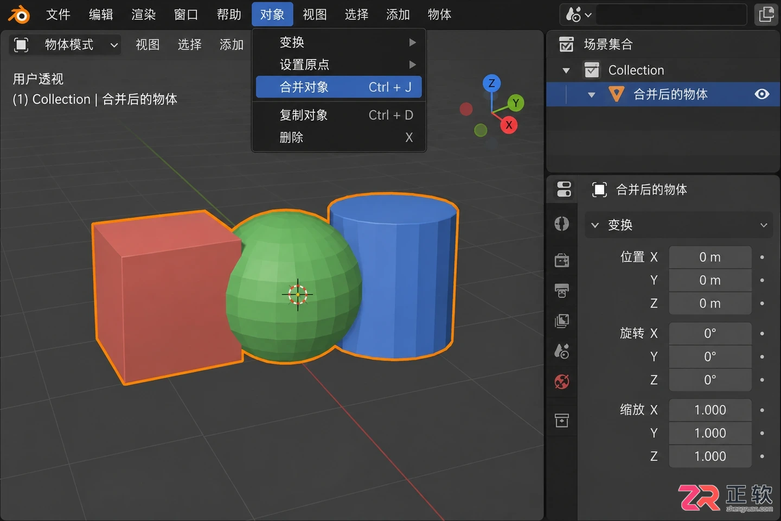Click the view layer copy icon
The width and height of the screenshot is (781, 521).
pos(766,14)
